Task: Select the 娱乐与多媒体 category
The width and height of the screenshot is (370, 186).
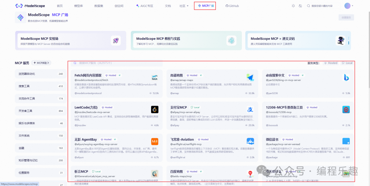Action: click(40, 123)
